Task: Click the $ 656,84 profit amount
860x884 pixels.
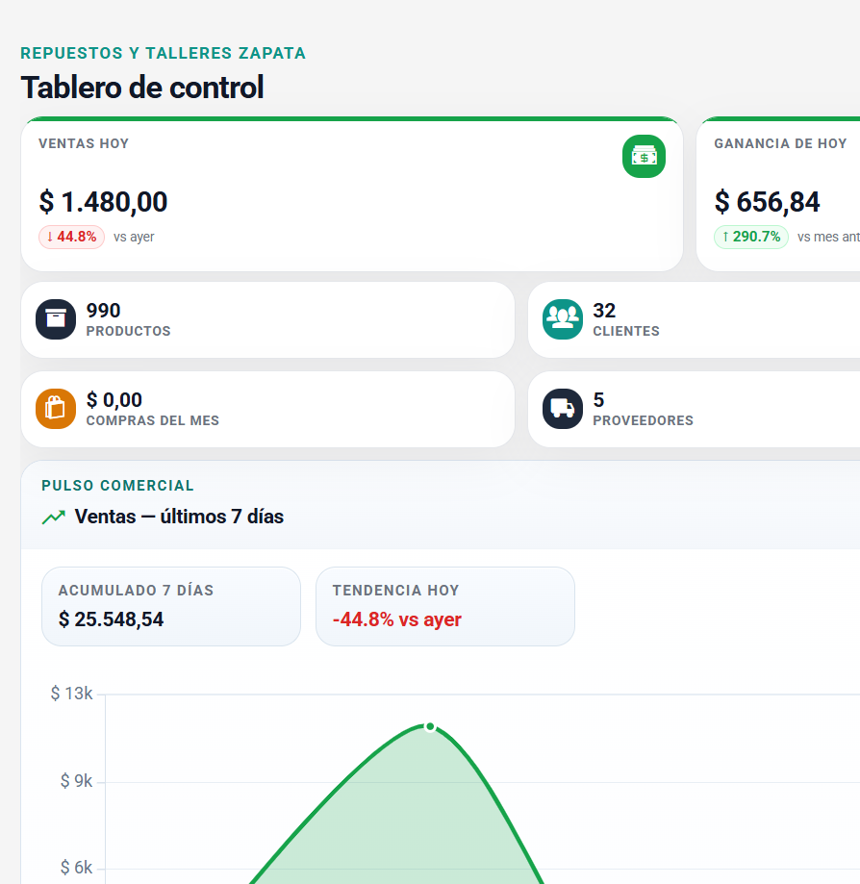Action: (767, 202)
